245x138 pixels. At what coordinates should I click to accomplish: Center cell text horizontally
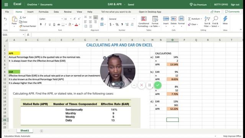[90, 22]
